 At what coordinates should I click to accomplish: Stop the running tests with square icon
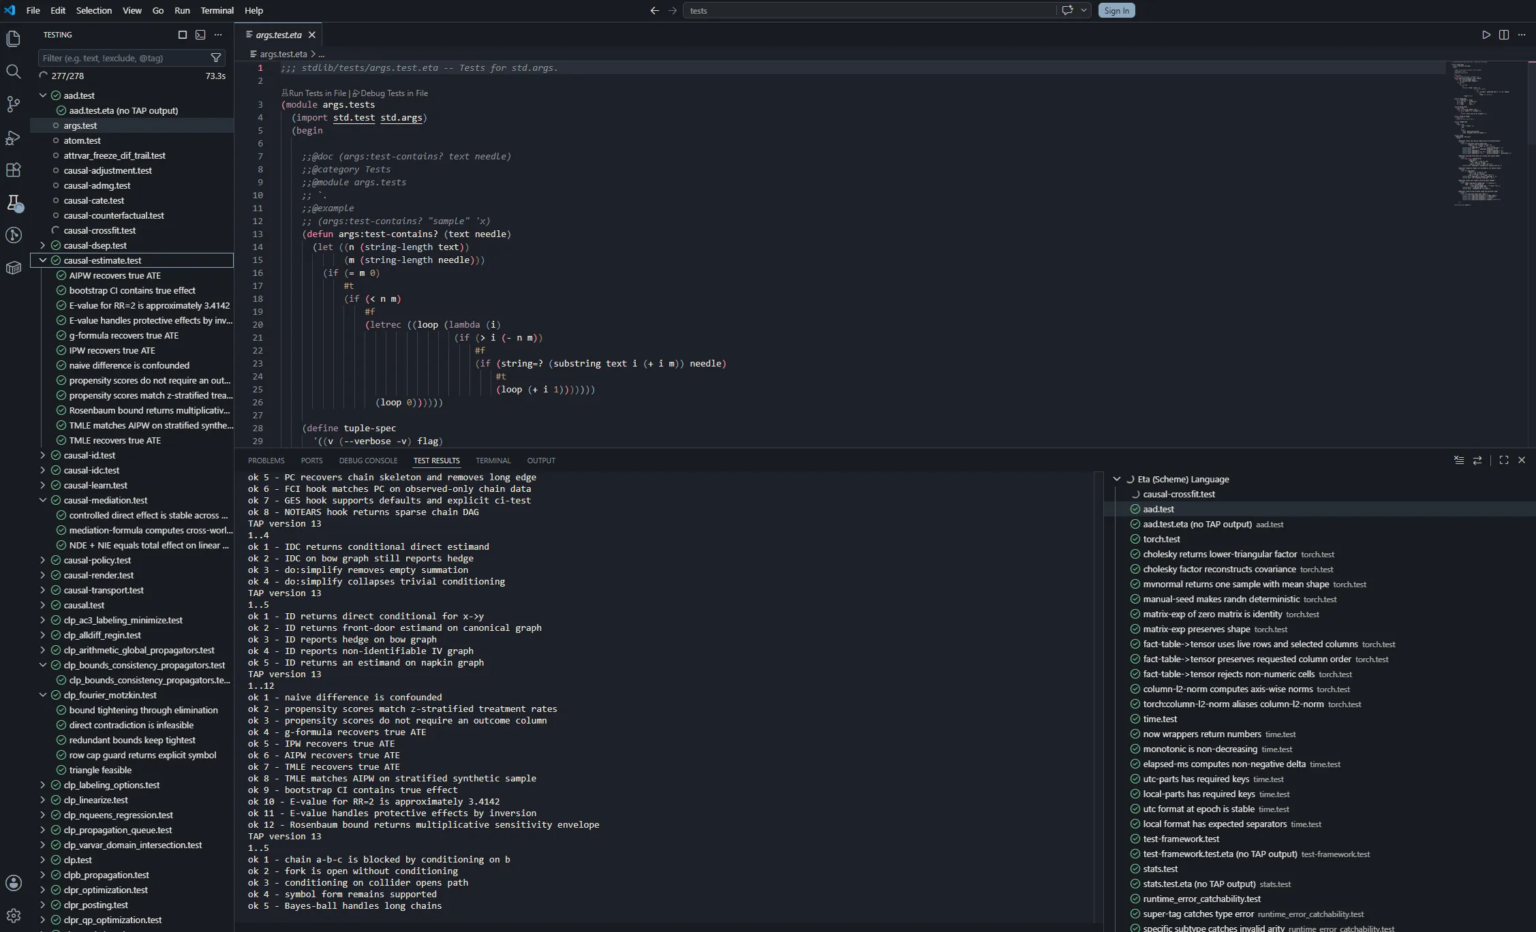pos(183,35)
